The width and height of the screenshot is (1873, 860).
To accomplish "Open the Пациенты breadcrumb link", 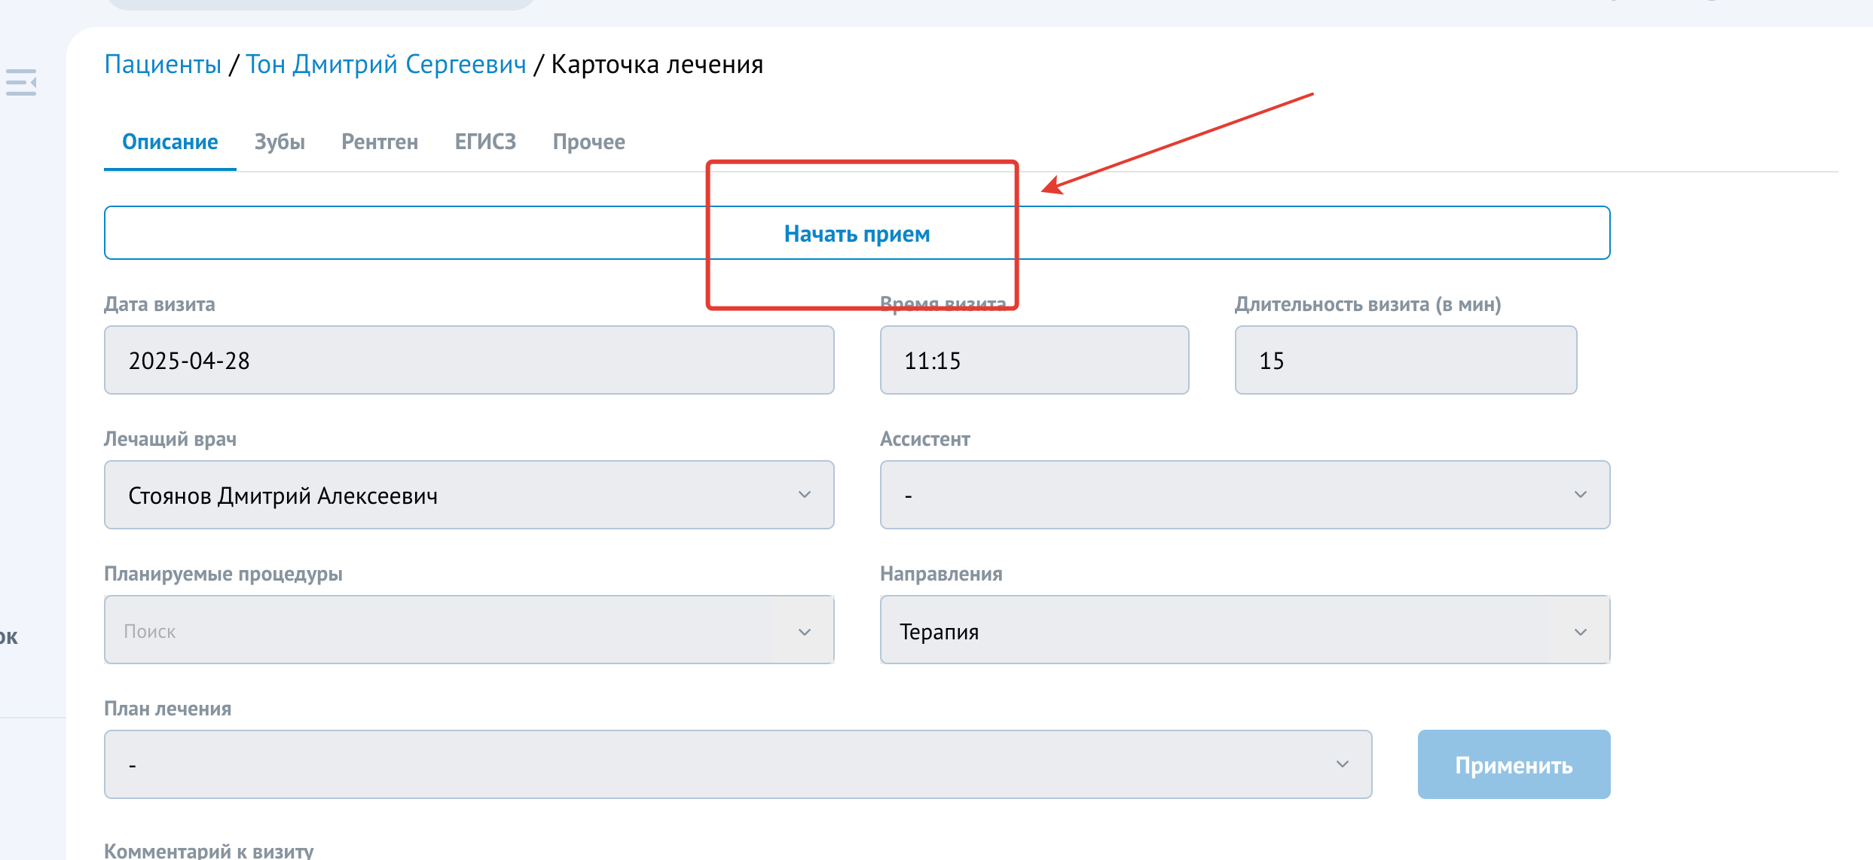I will click(x=163, y=65).
